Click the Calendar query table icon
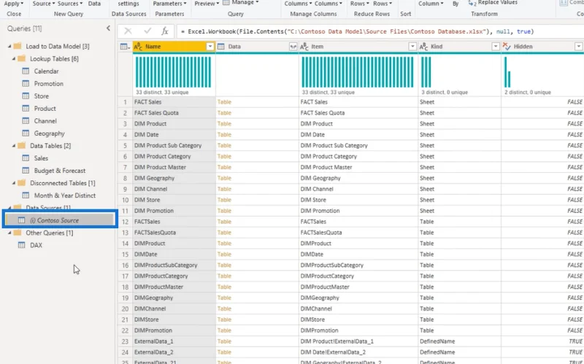 26,71
